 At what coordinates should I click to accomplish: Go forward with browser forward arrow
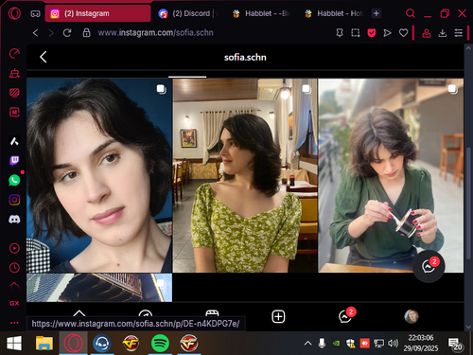(51, 33)
